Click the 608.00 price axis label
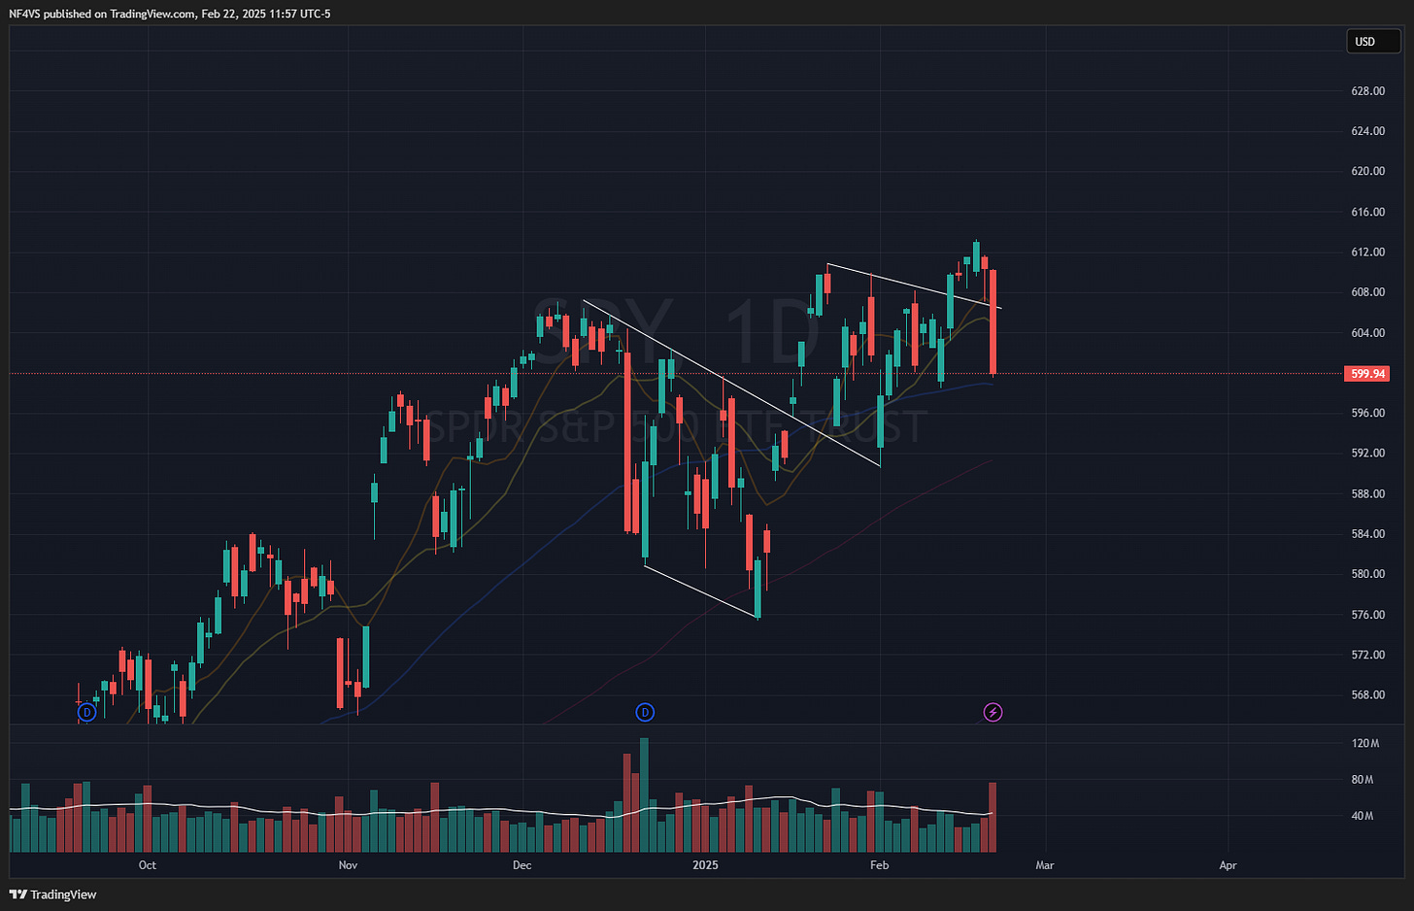Screen dimensions: 1414x911 [1367, 292]
